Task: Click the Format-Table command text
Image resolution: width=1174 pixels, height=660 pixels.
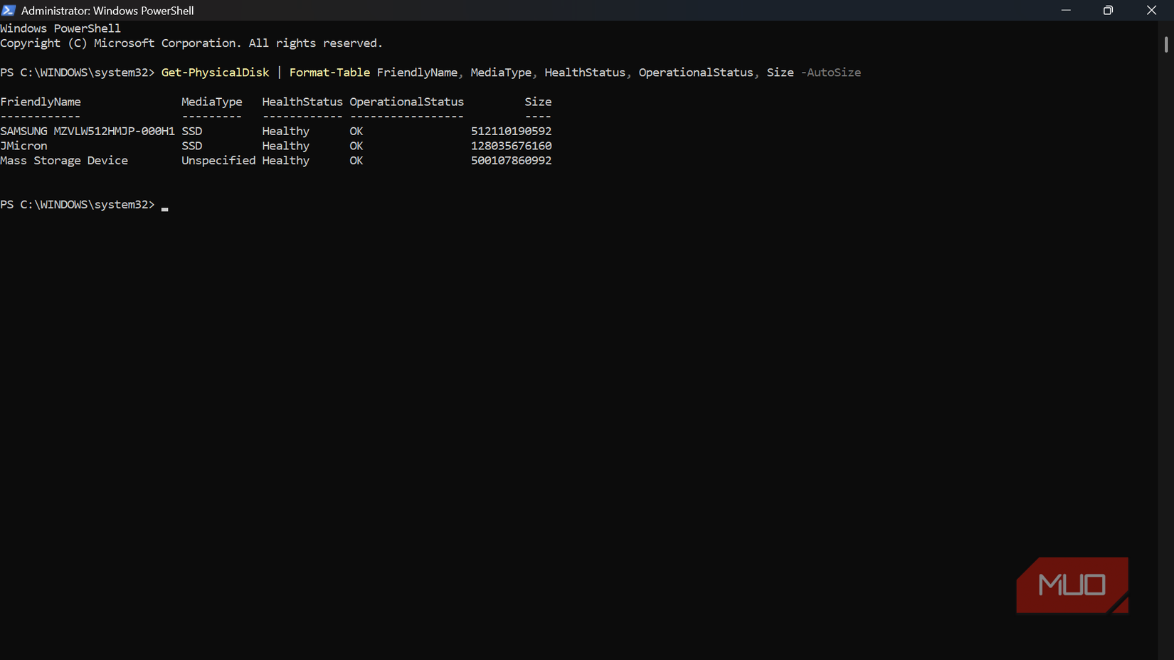Action: pos(329,73)
